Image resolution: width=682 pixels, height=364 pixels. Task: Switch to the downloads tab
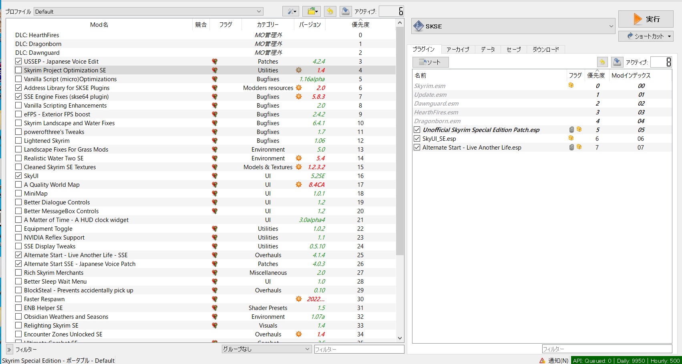point(546,49)
